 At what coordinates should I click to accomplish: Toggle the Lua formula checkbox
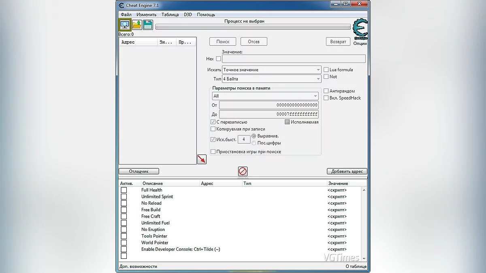(x=326, y=69)
